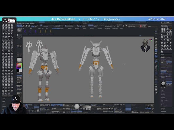Select the SimpleBrush S tool icon
This screenshot has height=130, width=174.
pos(170,29)
